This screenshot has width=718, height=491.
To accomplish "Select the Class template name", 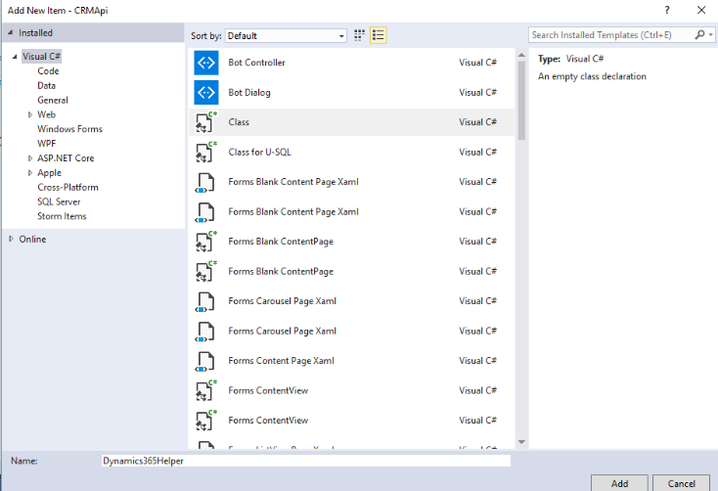I will point(239,122).
